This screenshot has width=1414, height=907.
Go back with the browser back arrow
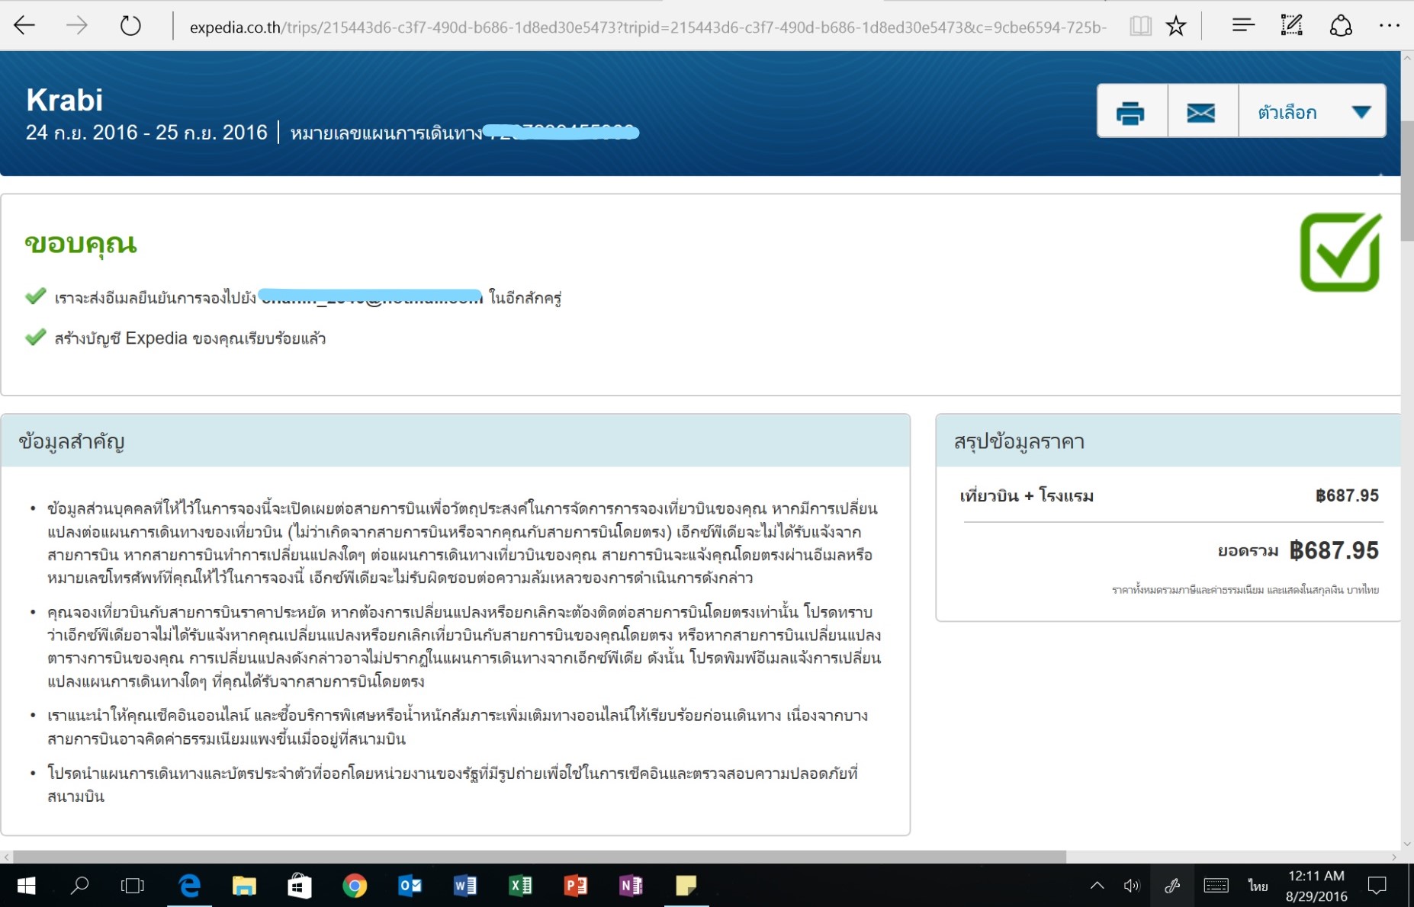coord(24,26)
